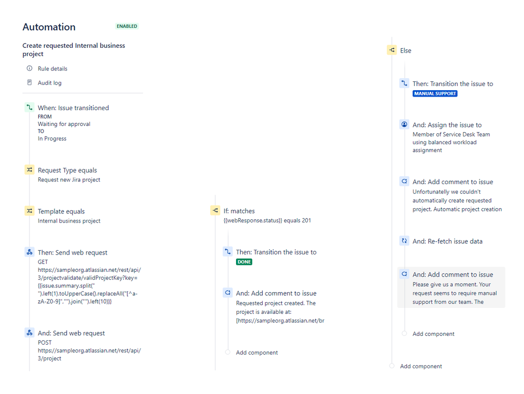Add component under the If branch
The height and width of the screenshot is (394, 524).
click(x=256, y=353)
